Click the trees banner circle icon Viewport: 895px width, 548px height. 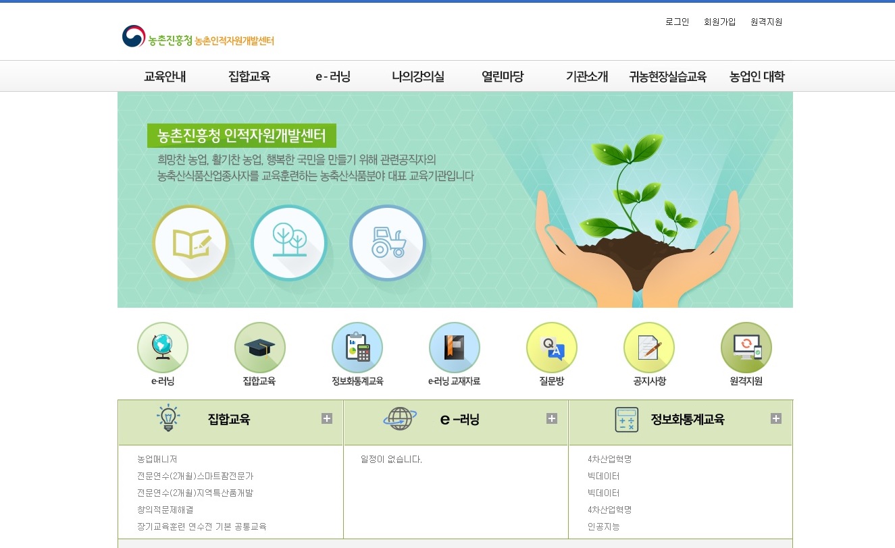[x=289, y=243]
